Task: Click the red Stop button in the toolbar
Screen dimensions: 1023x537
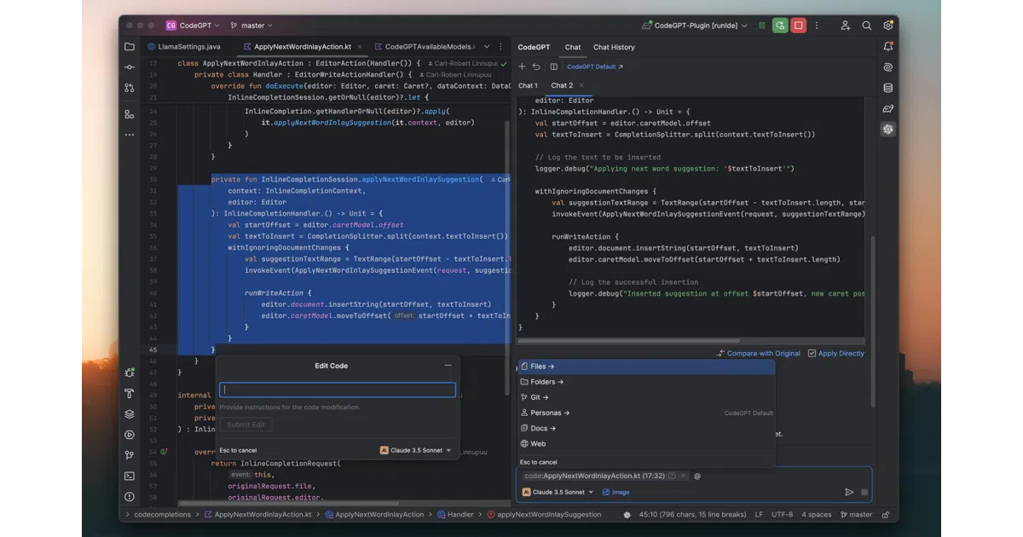Action: [x=798, y=26]
